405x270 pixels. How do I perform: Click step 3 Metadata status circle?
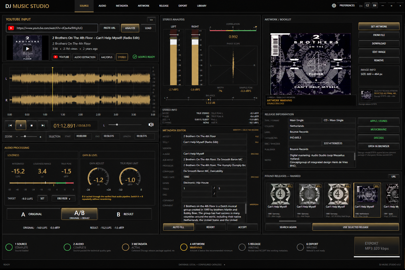(x=126, y=247)
